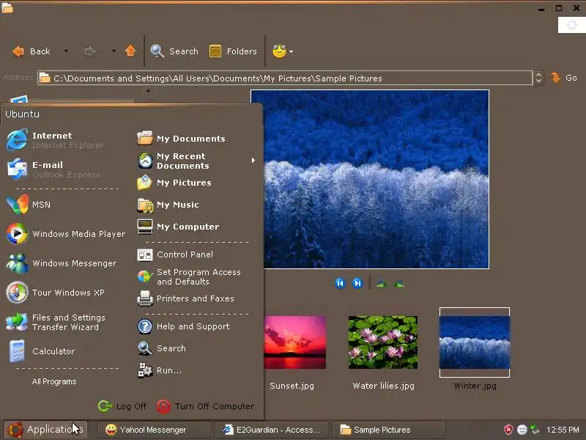This screenshot has width=586, height=440.
Task: Open the address bar dropdown
Action: (x=538, y=78)
